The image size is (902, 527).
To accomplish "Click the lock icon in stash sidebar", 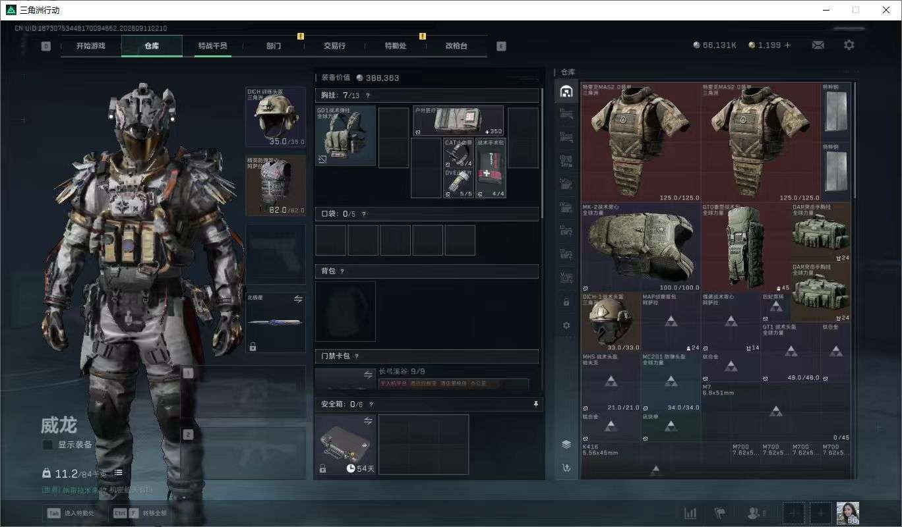I will point(566,302).
